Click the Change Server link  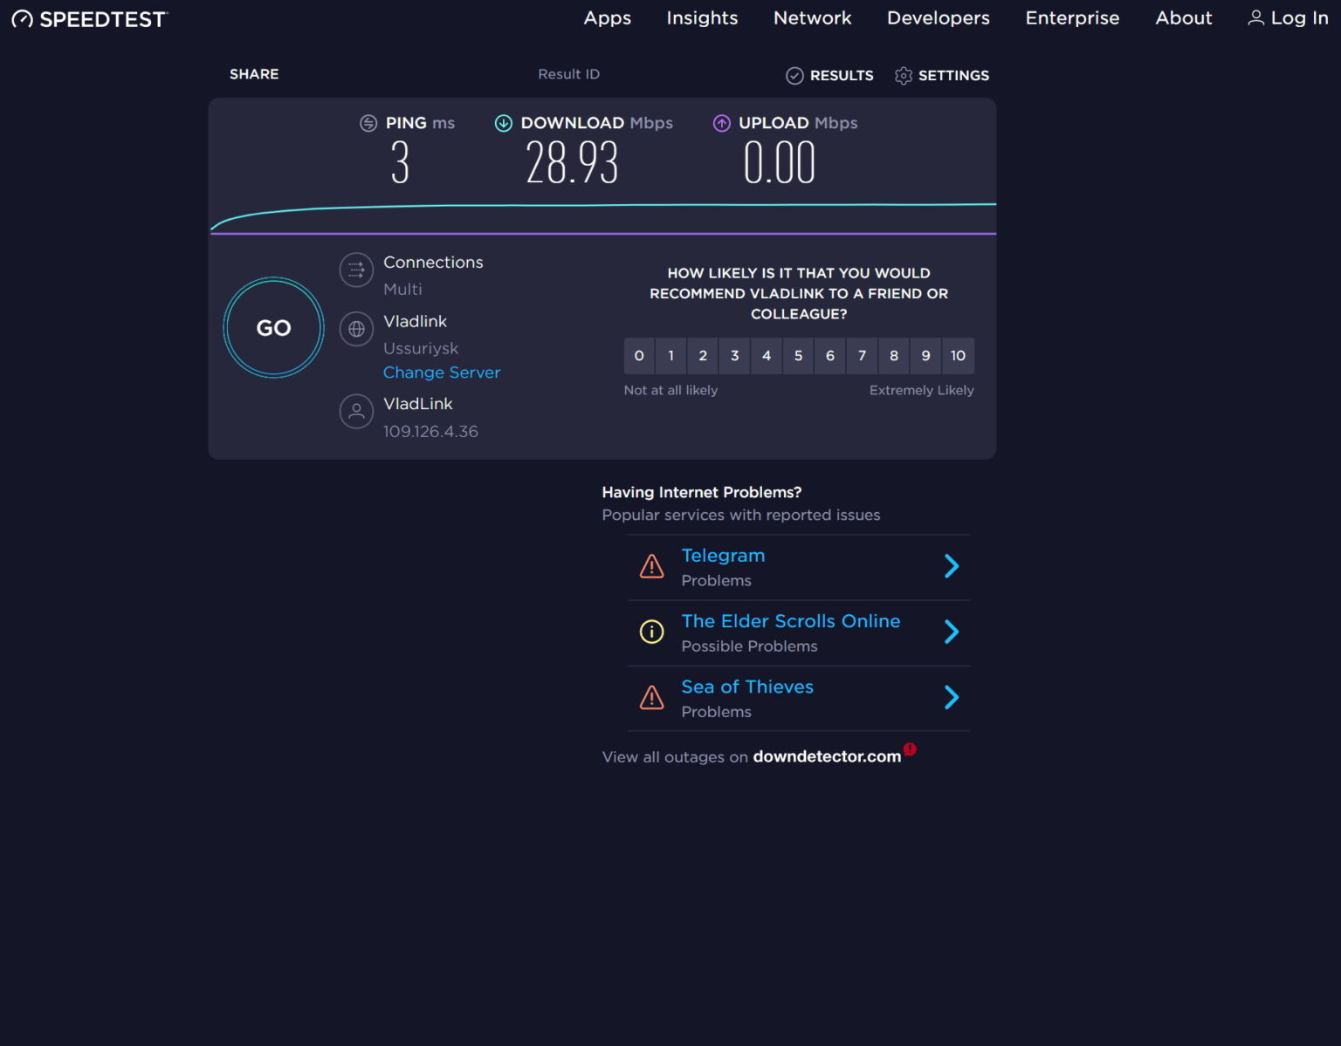(x=442, y=373)
